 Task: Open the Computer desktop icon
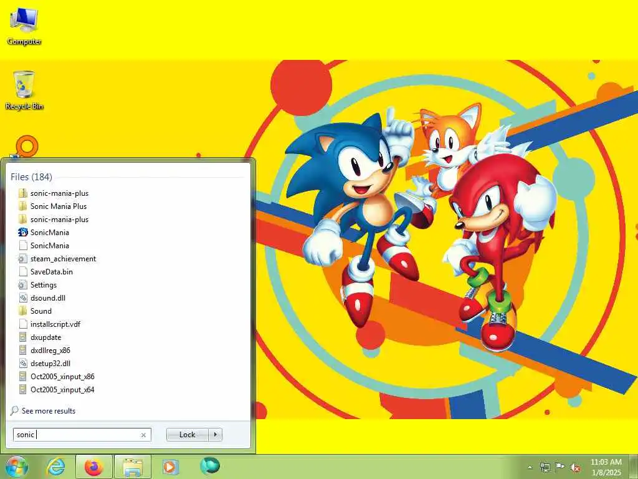tap(24, 26)
